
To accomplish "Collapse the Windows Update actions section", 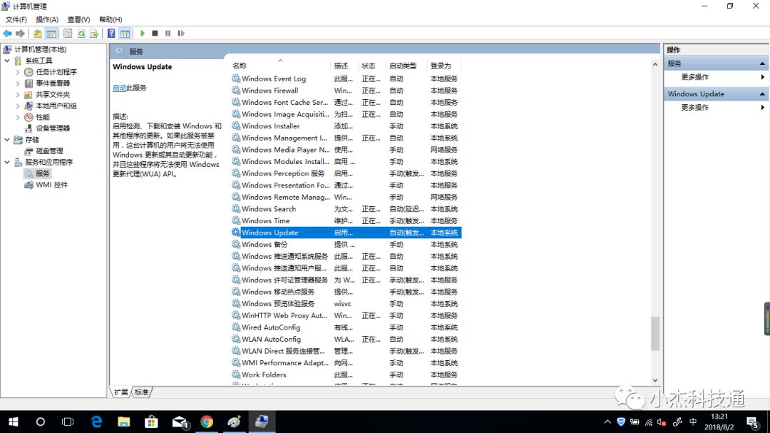I will [762, 94].
